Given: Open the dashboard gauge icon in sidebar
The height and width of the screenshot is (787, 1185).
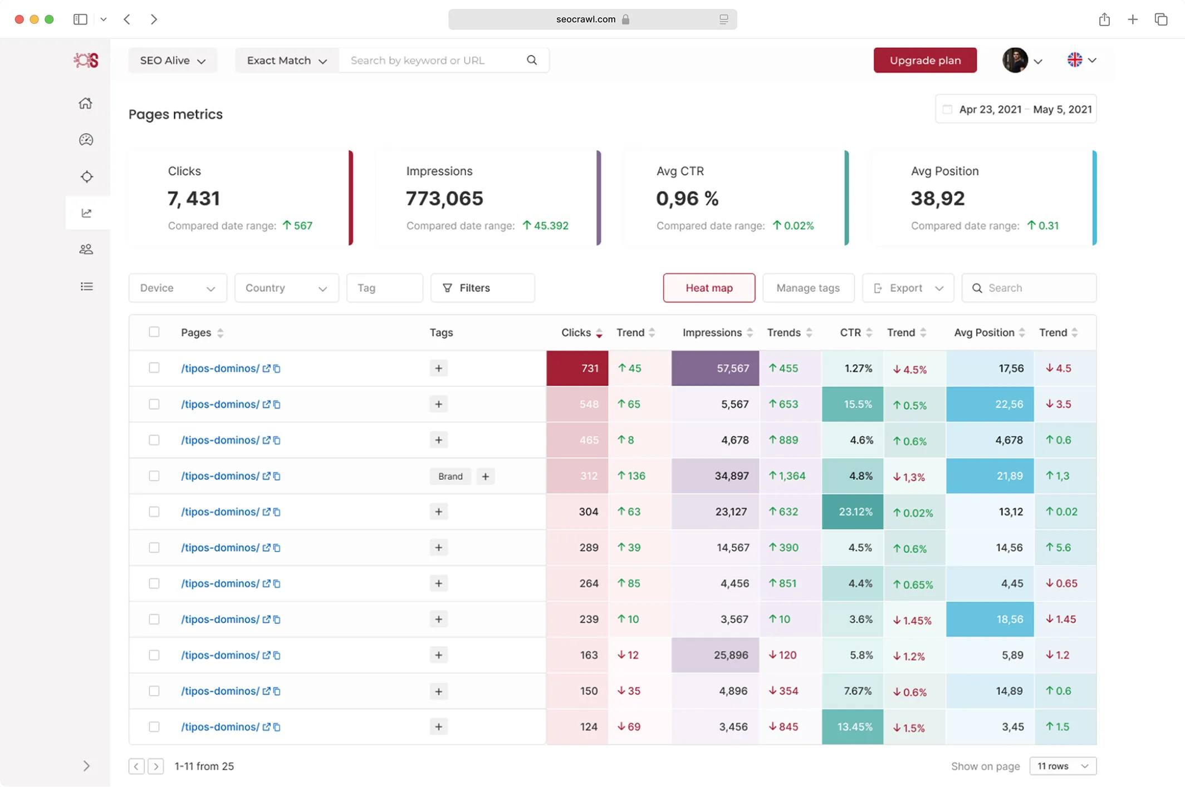Looking at the screenshot, I should coord(86,140).
